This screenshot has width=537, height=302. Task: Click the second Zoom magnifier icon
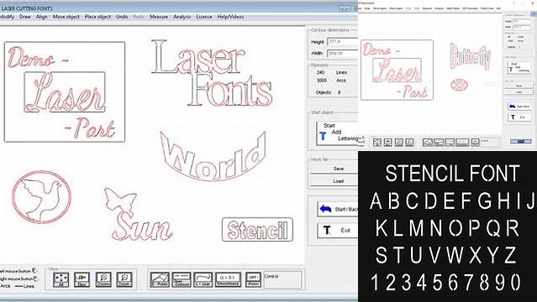pyautogui.click(x=124, y=279)
